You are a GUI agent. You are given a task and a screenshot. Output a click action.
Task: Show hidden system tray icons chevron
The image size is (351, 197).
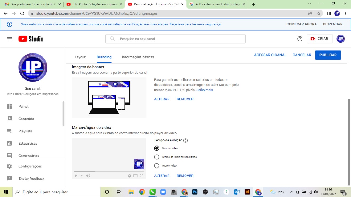(x=291, y=192)
